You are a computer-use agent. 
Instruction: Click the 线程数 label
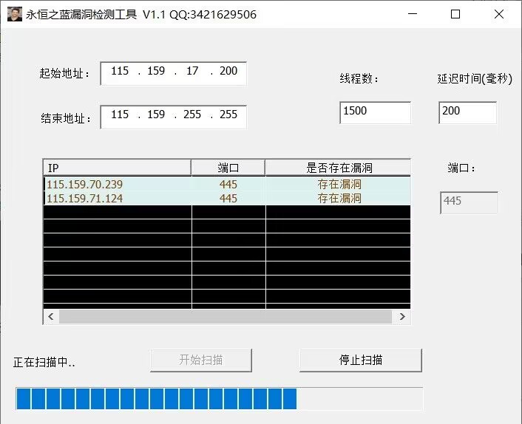[359, 78]
